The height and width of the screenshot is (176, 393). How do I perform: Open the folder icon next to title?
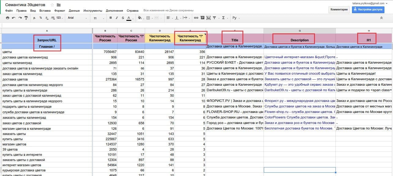59,5
